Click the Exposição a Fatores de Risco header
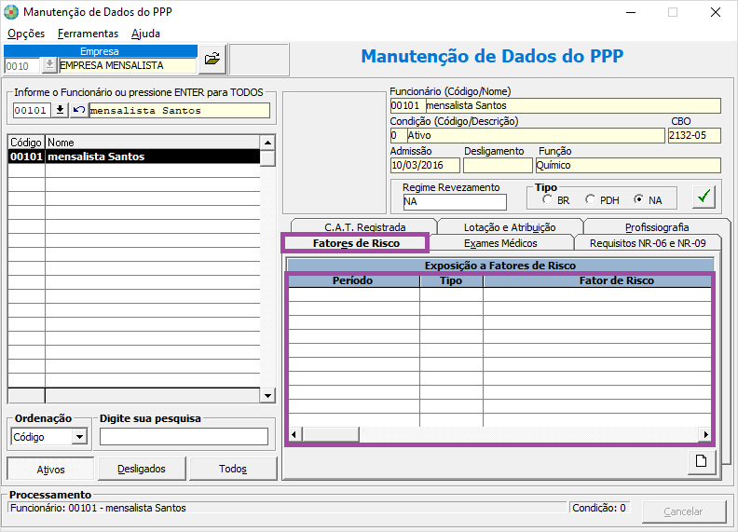738x532 pixels. (499, 266)
